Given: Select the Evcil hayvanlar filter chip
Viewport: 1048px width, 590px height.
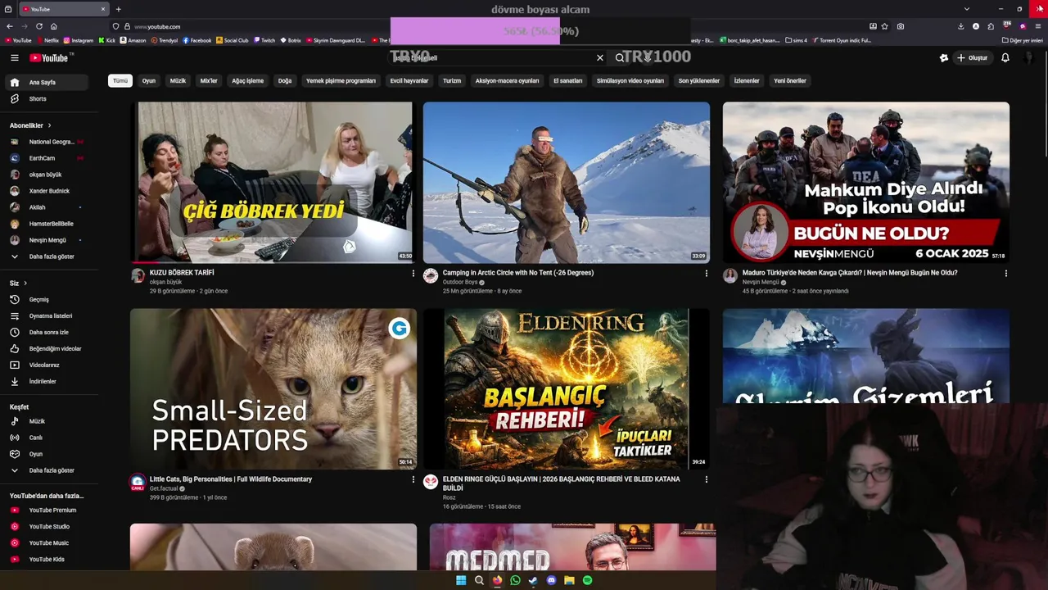Looking at the screenshot, I should [x=409, y=81].
